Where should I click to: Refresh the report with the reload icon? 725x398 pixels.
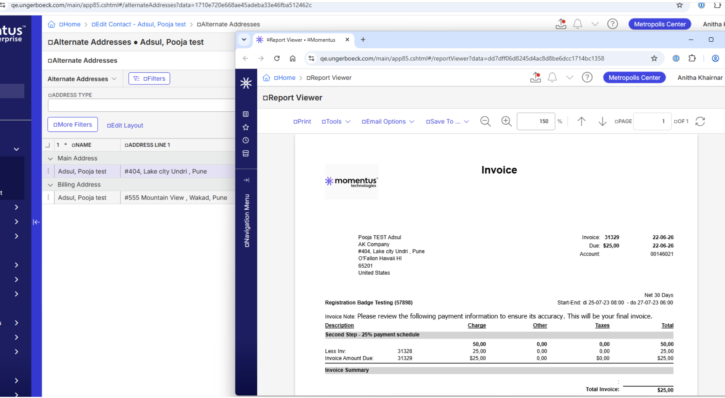(700, 121)
